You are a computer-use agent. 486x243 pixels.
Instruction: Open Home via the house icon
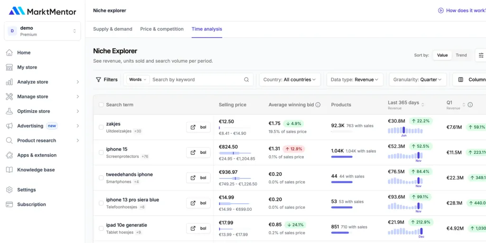click(9, 53)
